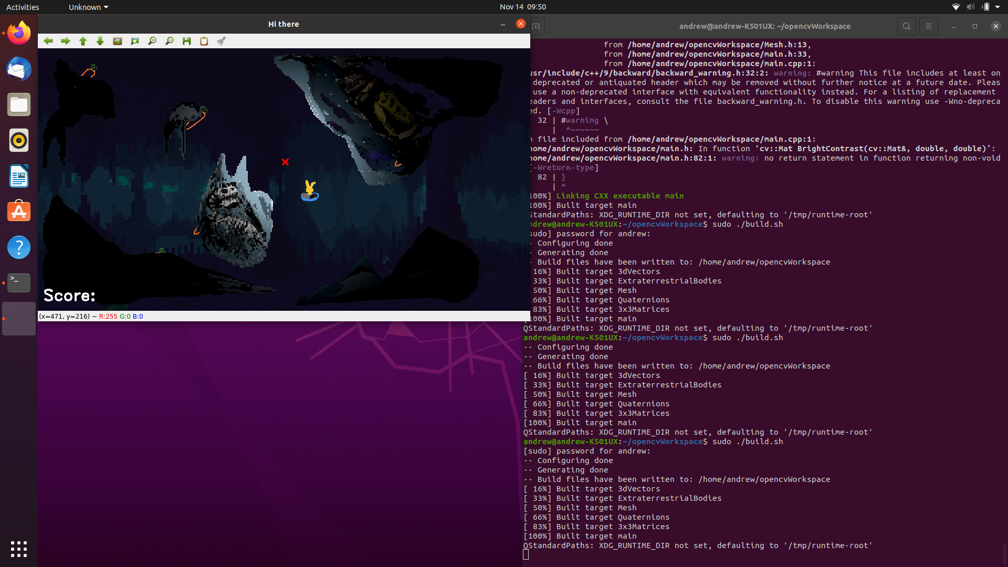1008x567 pixels.
Task: Reset image to original size (1:1)
Action: pyautogui.click(x=118, y=41)
